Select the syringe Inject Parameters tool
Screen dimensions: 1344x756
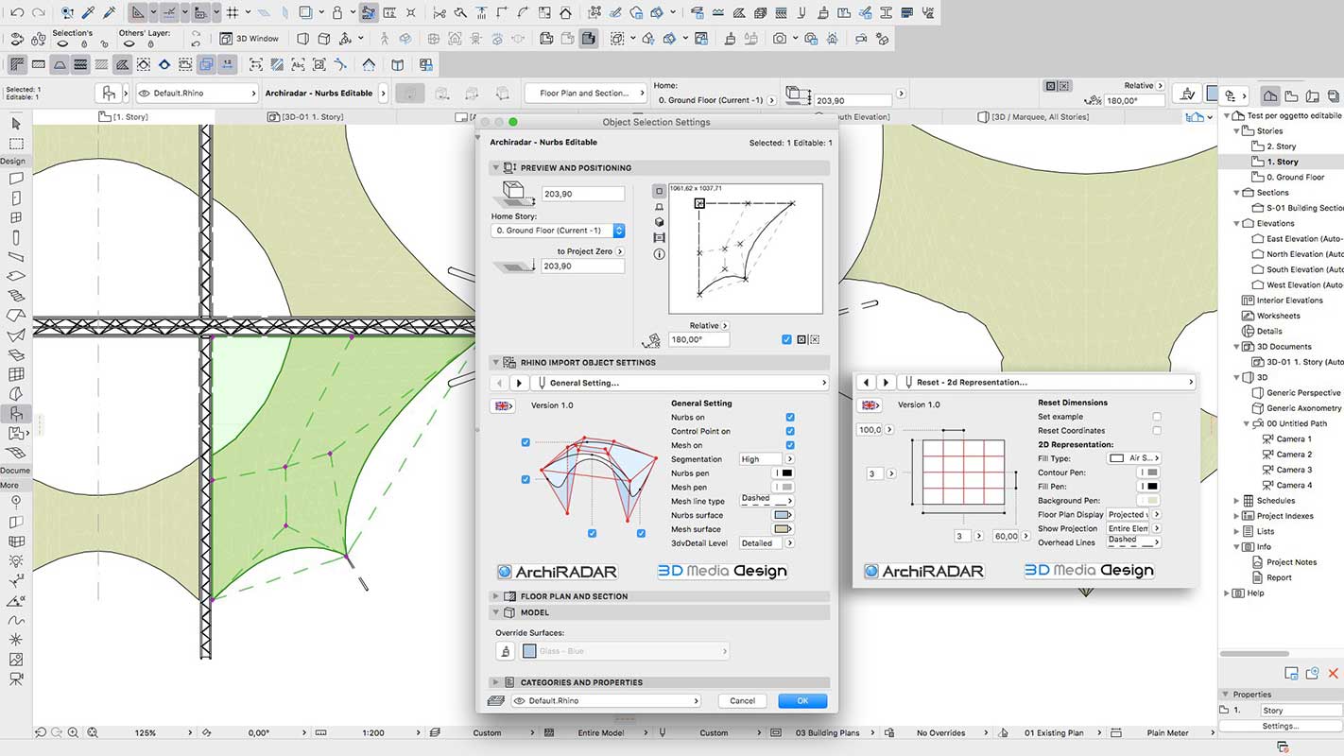click(111, 13)
